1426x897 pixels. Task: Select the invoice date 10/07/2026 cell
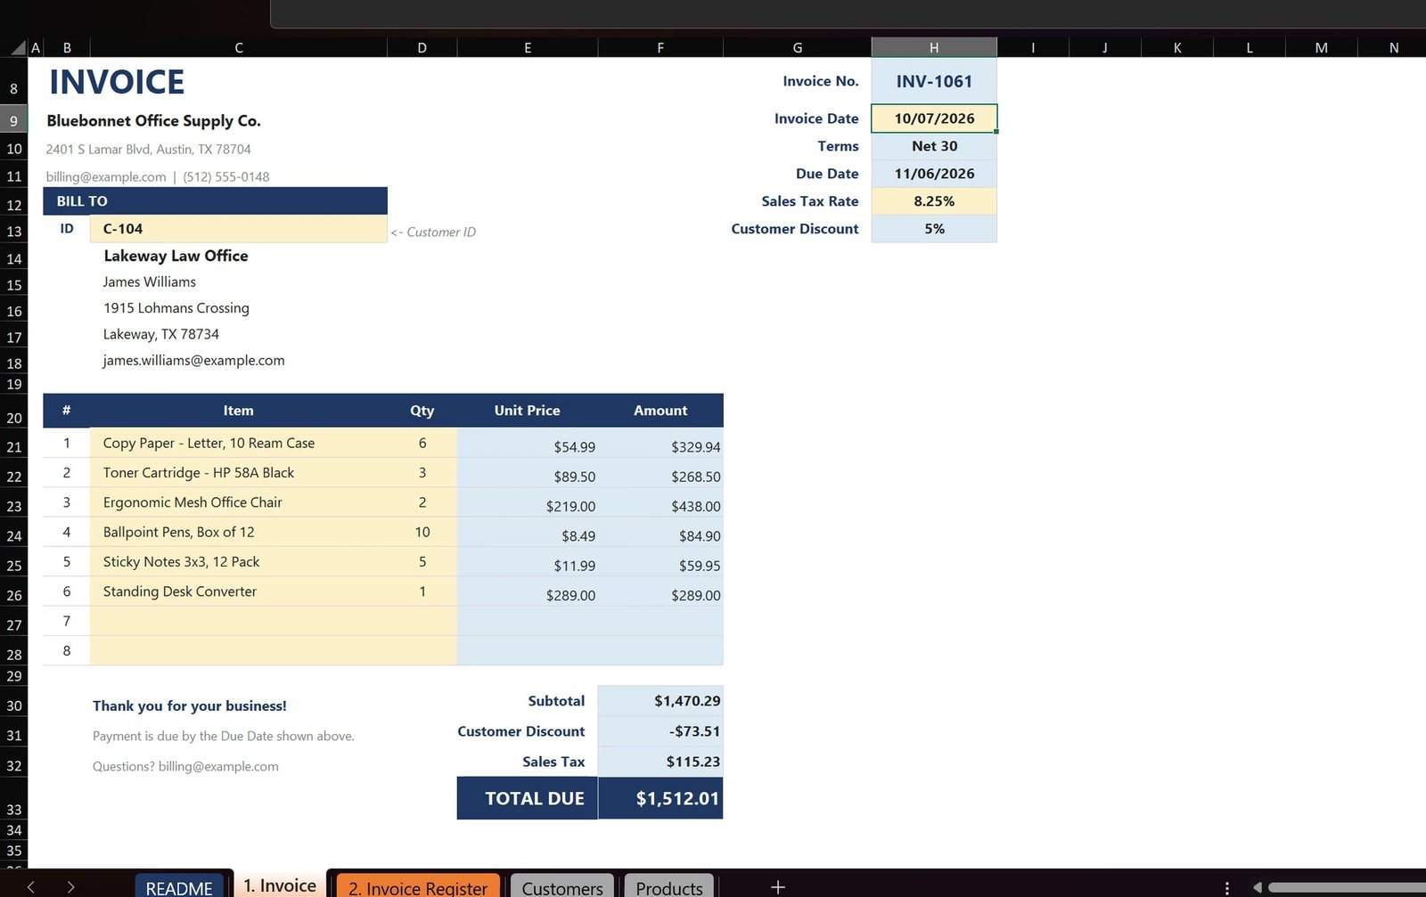tap(934, 118)
